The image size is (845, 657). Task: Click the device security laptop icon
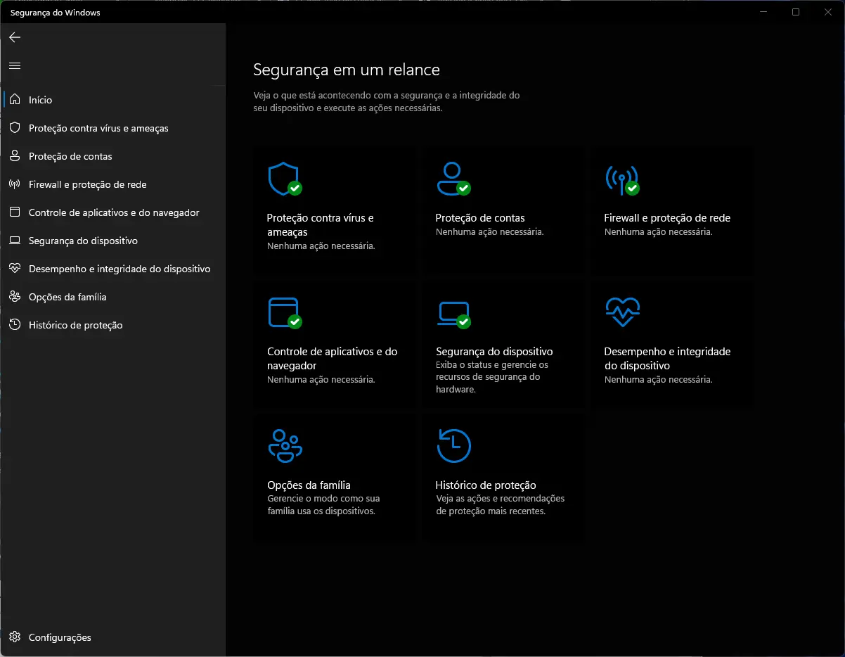click(x=453, y=312)
